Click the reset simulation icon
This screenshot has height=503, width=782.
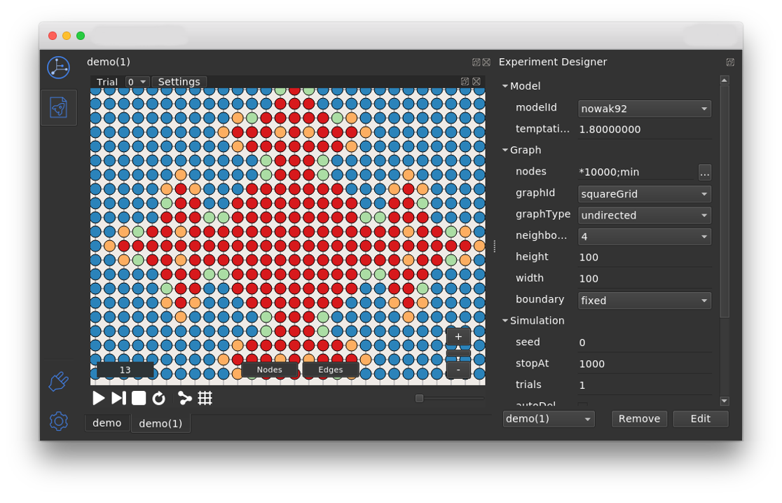click(x=159, y=399)
